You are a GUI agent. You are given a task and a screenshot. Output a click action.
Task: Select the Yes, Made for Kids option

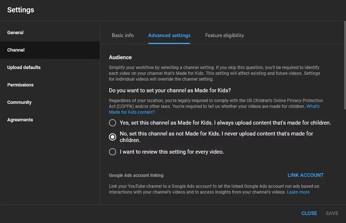tap(113, 123)
